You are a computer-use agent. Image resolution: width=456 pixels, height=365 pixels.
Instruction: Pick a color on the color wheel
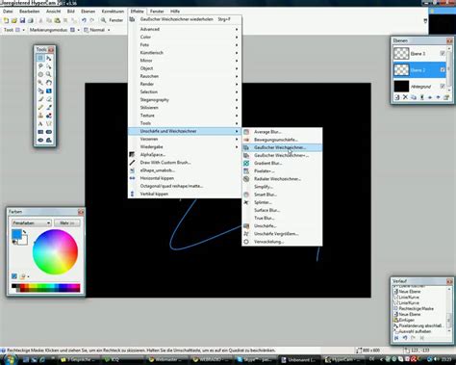55,252
